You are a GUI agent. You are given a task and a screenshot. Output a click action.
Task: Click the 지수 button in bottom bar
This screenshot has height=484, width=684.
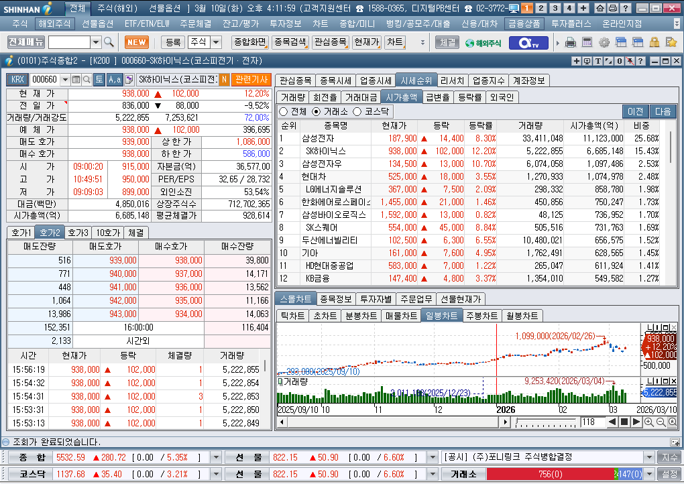[669, 457]
